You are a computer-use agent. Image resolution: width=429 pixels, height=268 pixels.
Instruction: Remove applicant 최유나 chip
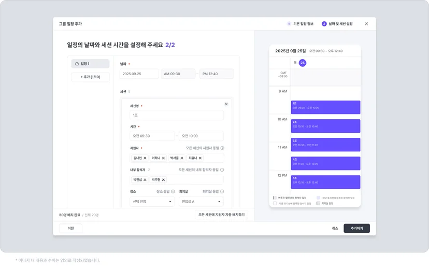pos(201,158)
